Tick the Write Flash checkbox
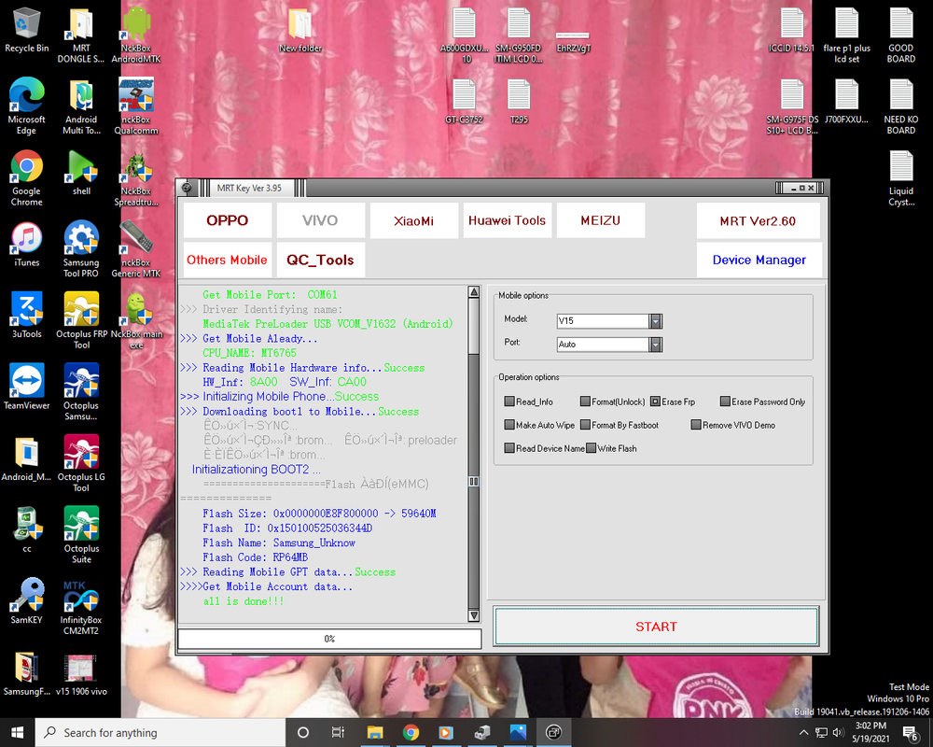 591,448
